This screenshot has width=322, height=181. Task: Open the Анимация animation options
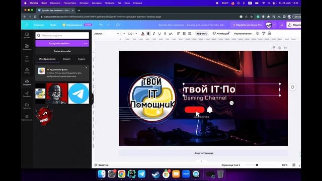[x=221, y=34]
